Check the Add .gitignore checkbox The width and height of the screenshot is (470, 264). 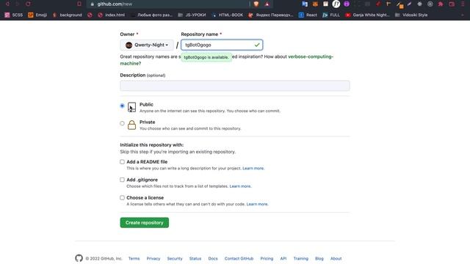click(x=122, y=180)
